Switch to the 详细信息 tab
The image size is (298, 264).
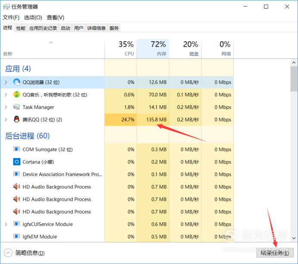(96, 28)
